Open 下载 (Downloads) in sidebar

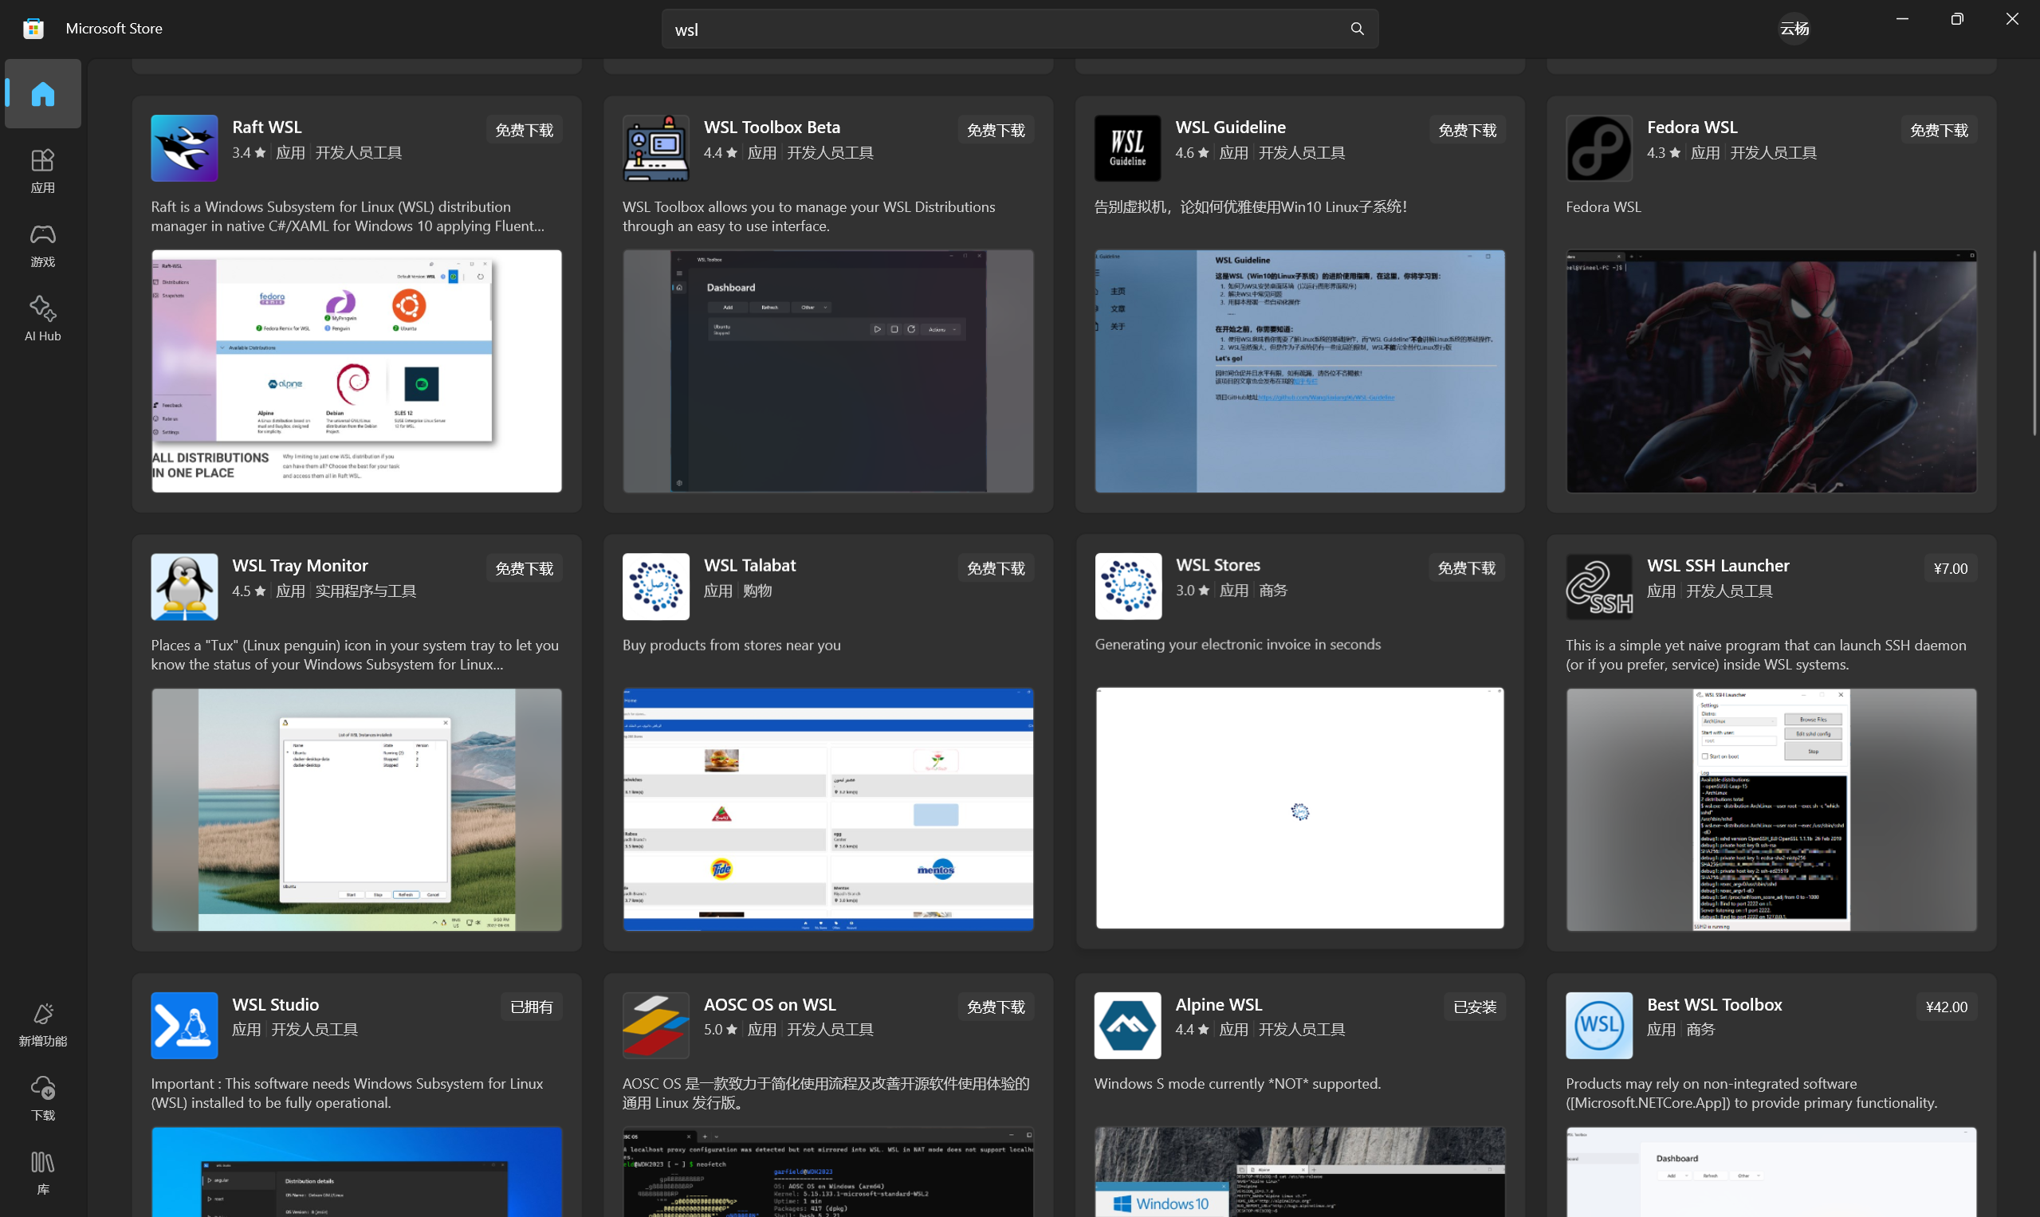(43, 1097)
